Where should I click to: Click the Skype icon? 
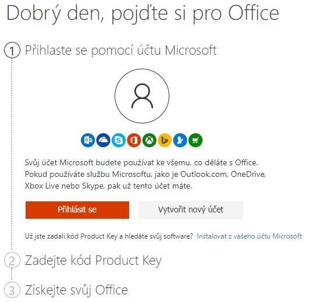119,140
